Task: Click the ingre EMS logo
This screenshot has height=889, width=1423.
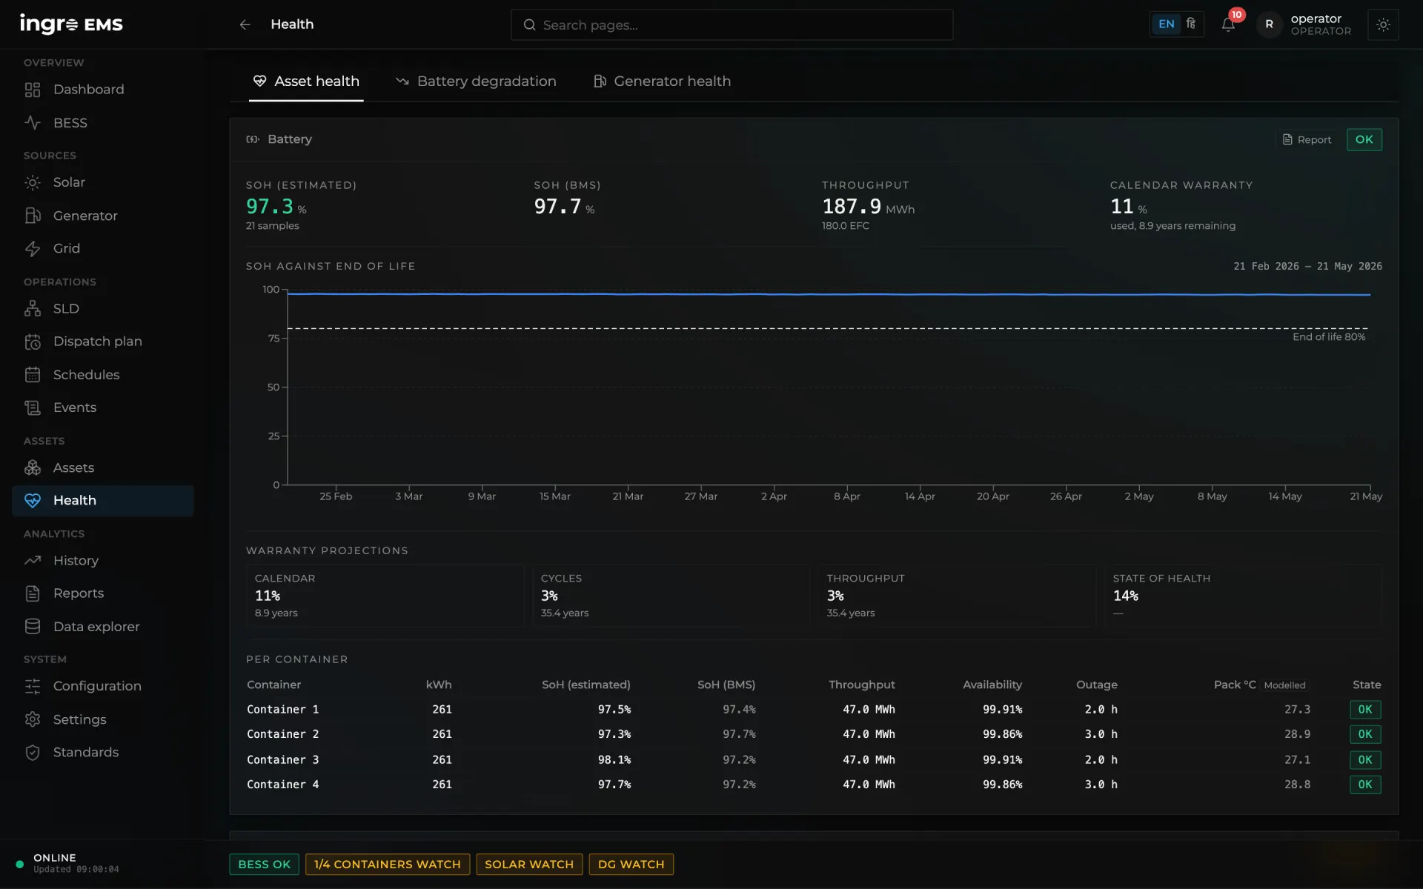Action: tap(71, 24)
